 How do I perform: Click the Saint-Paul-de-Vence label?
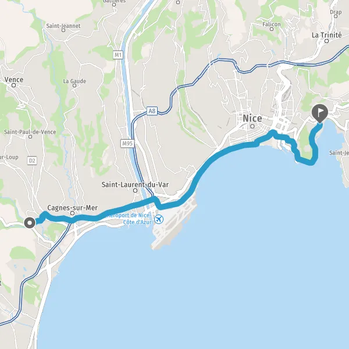pos(30,132)
